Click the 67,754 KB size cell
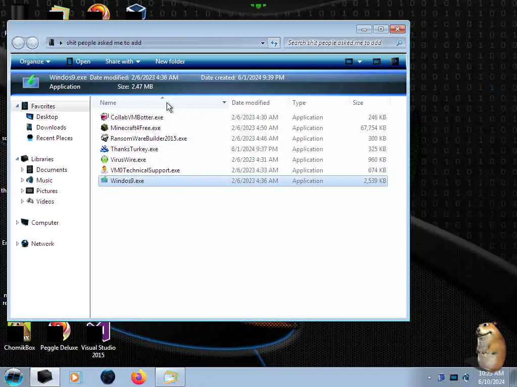Screen dimensions: 517x387 coord(373,127)
